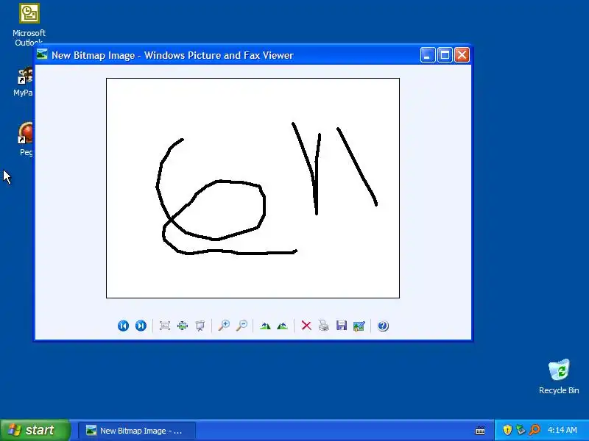Image resolution: width=589 pixels, height=441 pixels.
Task: Zoom Out of the image
Action: coord(241,326)
